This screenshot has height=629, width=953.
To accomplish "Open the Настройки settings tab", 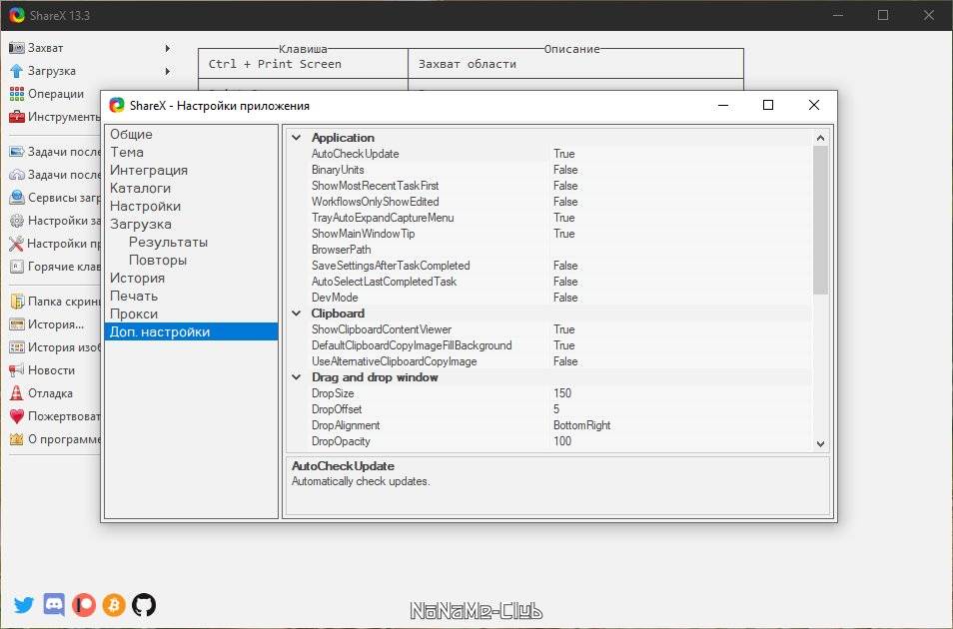I will [x=192, y=207].
